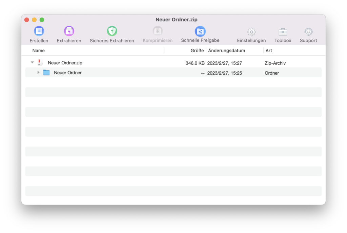Expand the Neuer Ordner folder triangle
The image size is (347, 233).
[x=38, y=73]
